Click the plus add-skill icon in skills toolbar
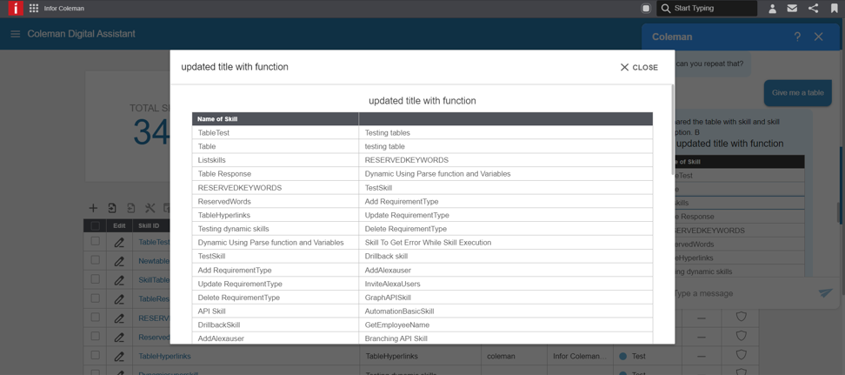The image size is (845, 375). (x=93, y=208)
